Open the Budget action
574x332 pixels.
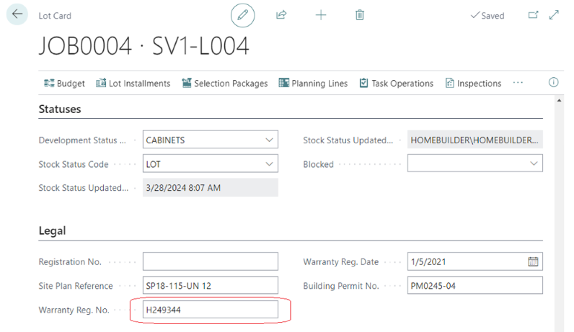point(64,84)
